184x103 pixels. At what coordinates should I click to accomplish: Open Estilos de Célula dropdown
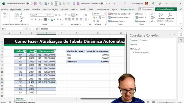coord(116,21)
